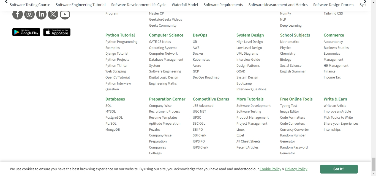Open the Operating Systems link
This screenshot has height=176, width=376.
(163, 48)
